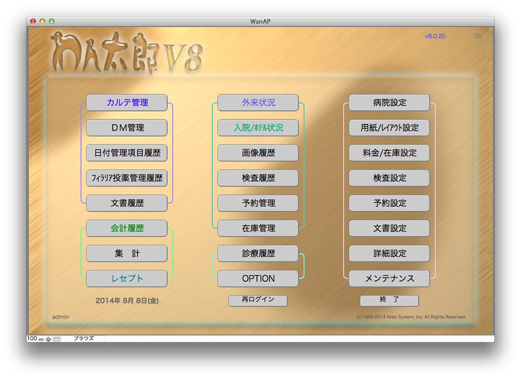521x379 pixels.
Task: Open 画像履歴
Action: [258, 153]
